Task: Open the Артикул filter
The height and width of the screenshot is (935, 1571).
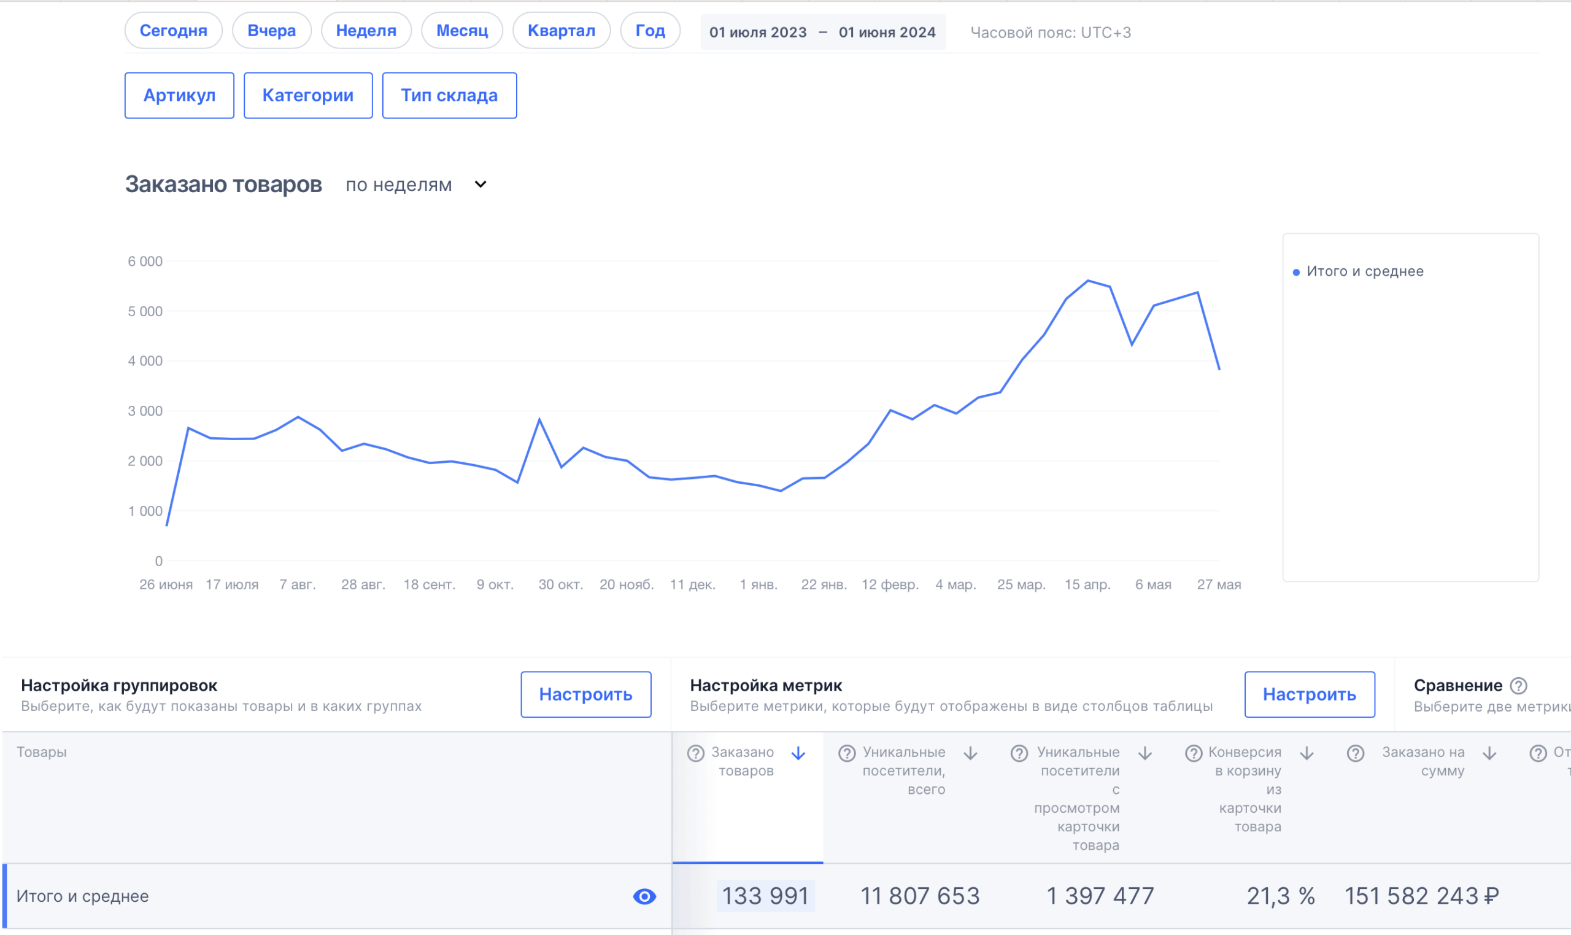Action: (179, 95)
